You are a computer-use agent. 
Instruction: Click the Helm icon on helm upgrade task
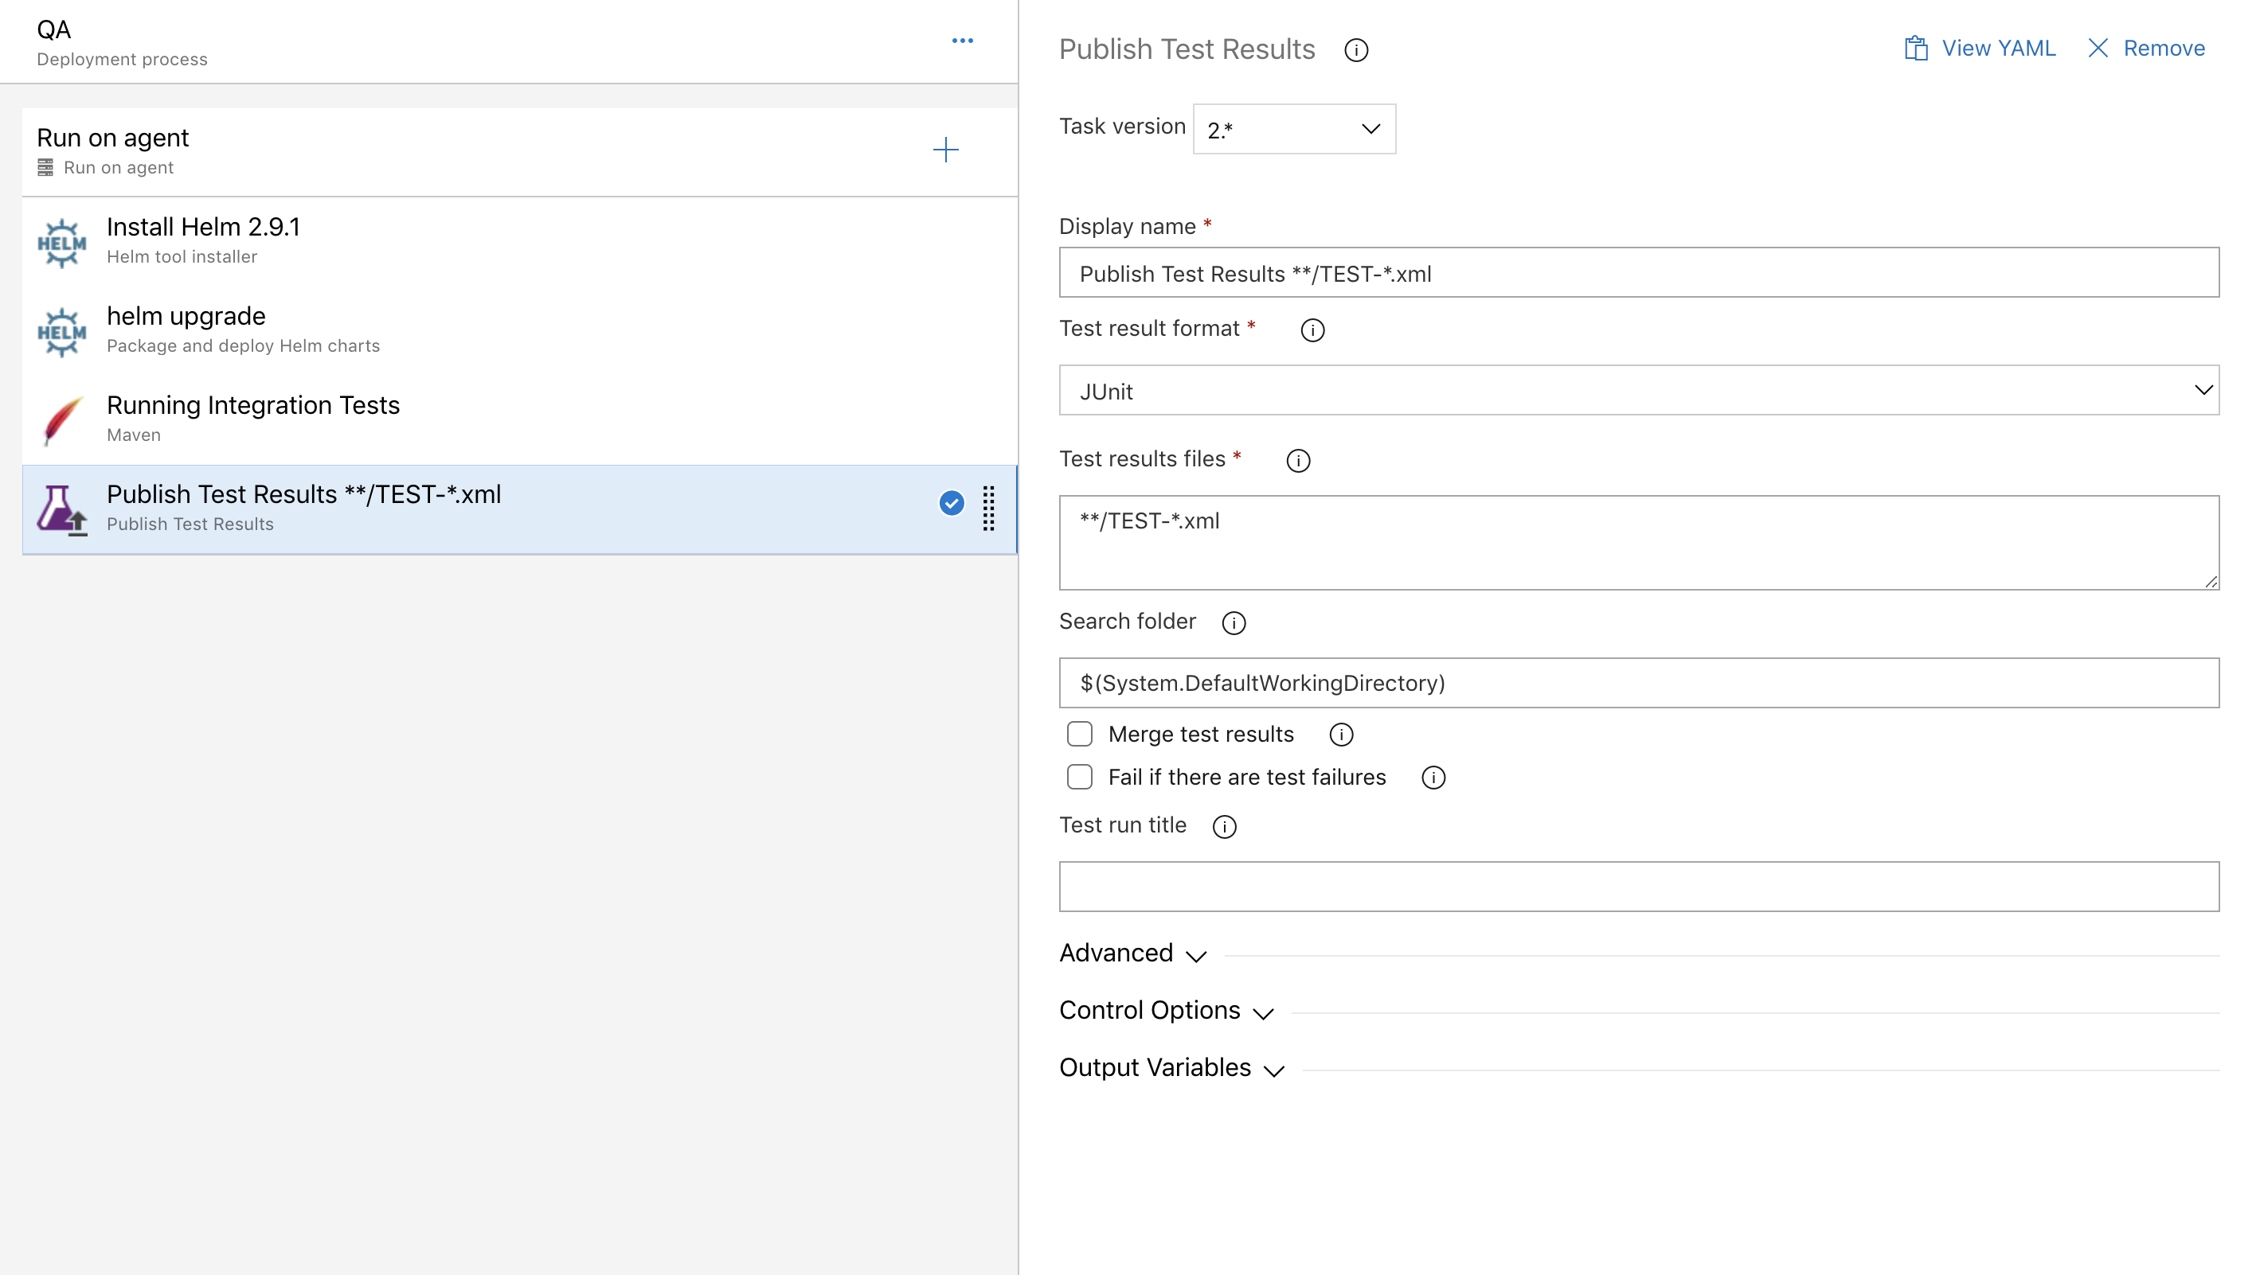[62, 330]
